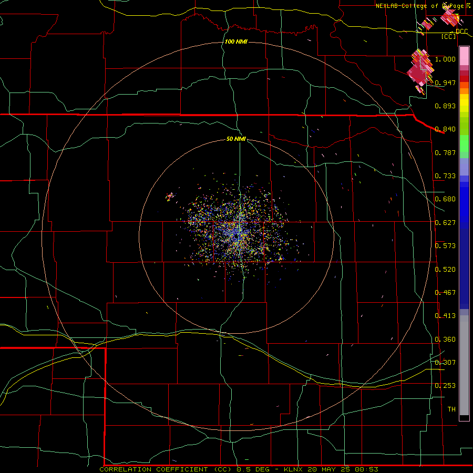Select the 0.360 scale value
473x473 pixels.
pyautogui.click(x=445, y=340)
